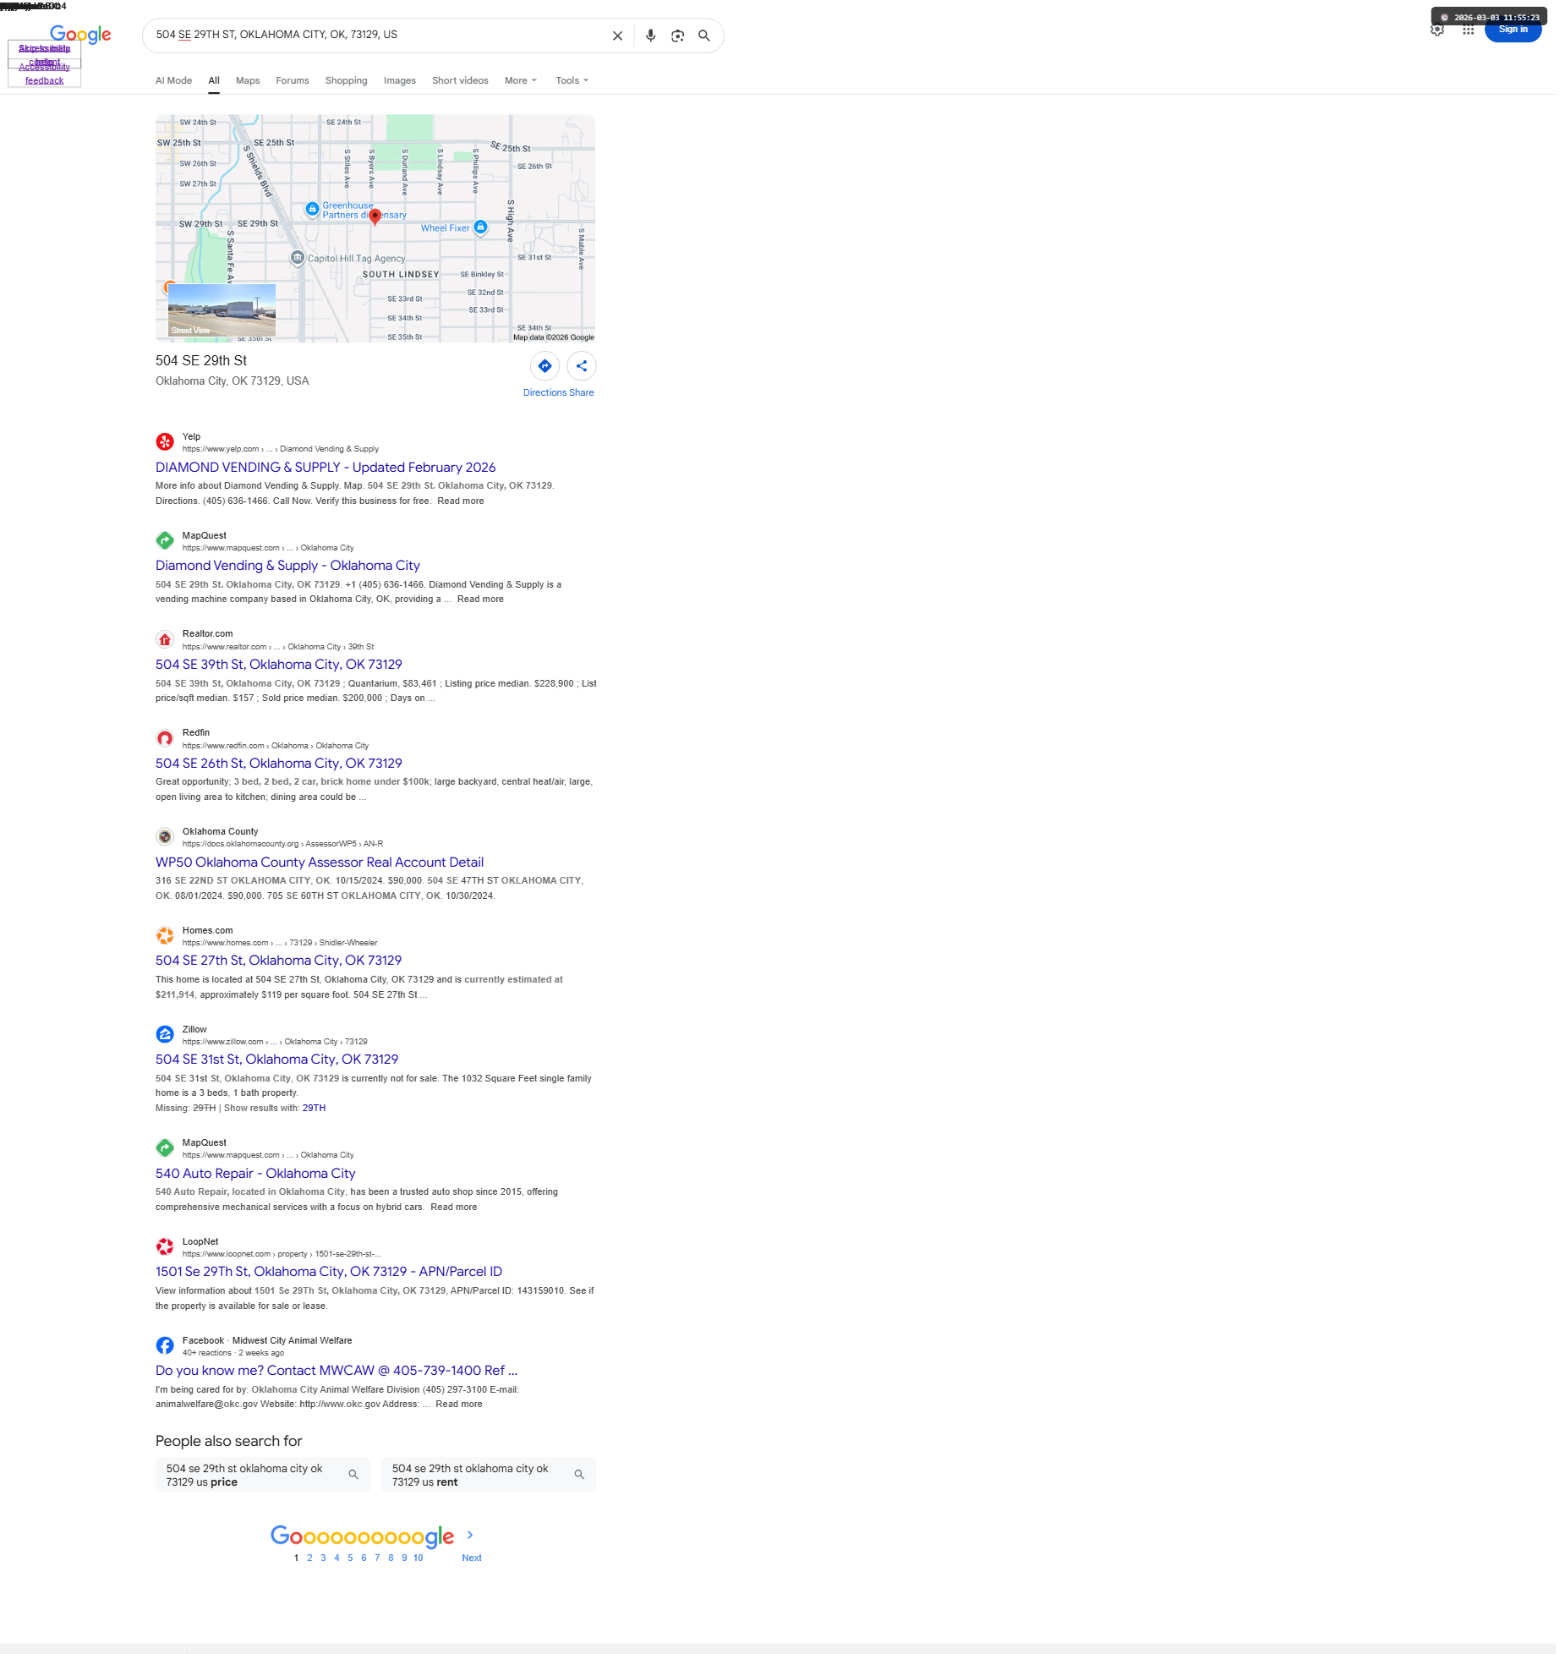The height and width of the screenshot is (1654, 1565).
Task: Click the Facebook result favicon
Action: click(165, 1345)
